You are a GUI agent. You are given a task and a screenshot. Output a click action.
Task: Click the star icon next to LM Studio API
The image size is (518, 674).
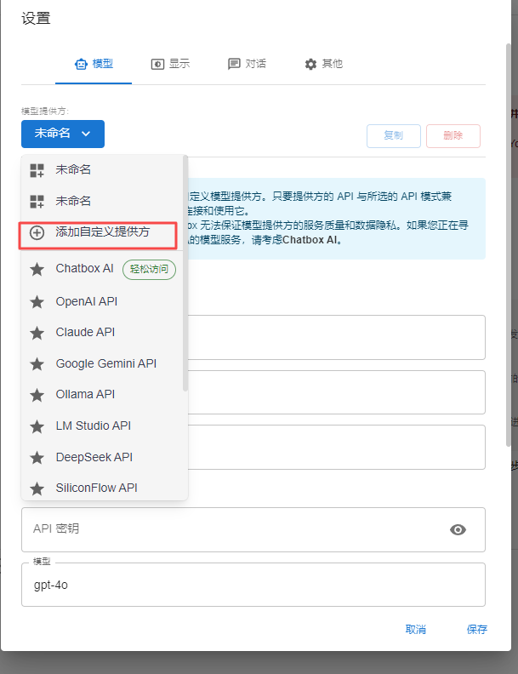37,426
